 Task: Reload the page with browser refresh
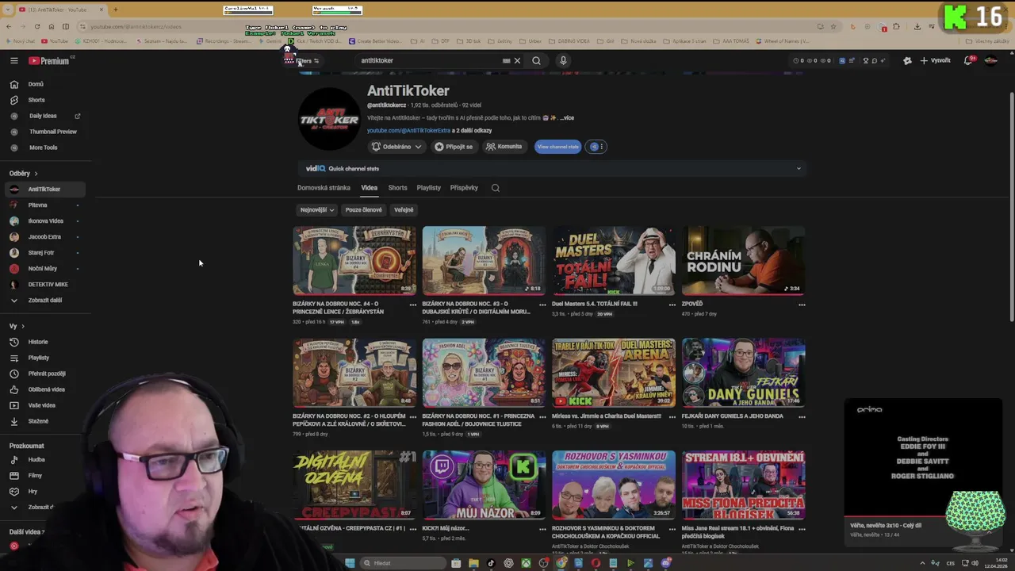(36, 26)
